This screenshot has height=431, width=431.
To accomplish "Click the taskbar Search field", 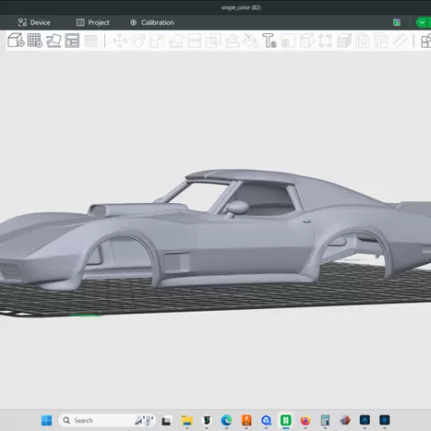I will tap(107, 420).
